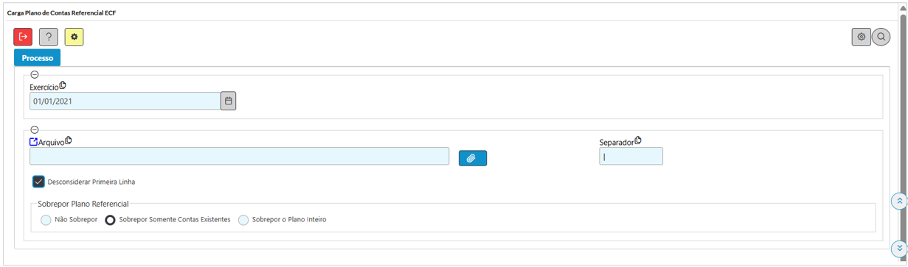Choose Sobrepor Somente Contas Existentes
Viewport: 908px width, 267px height.
click(x=110, y=219)
